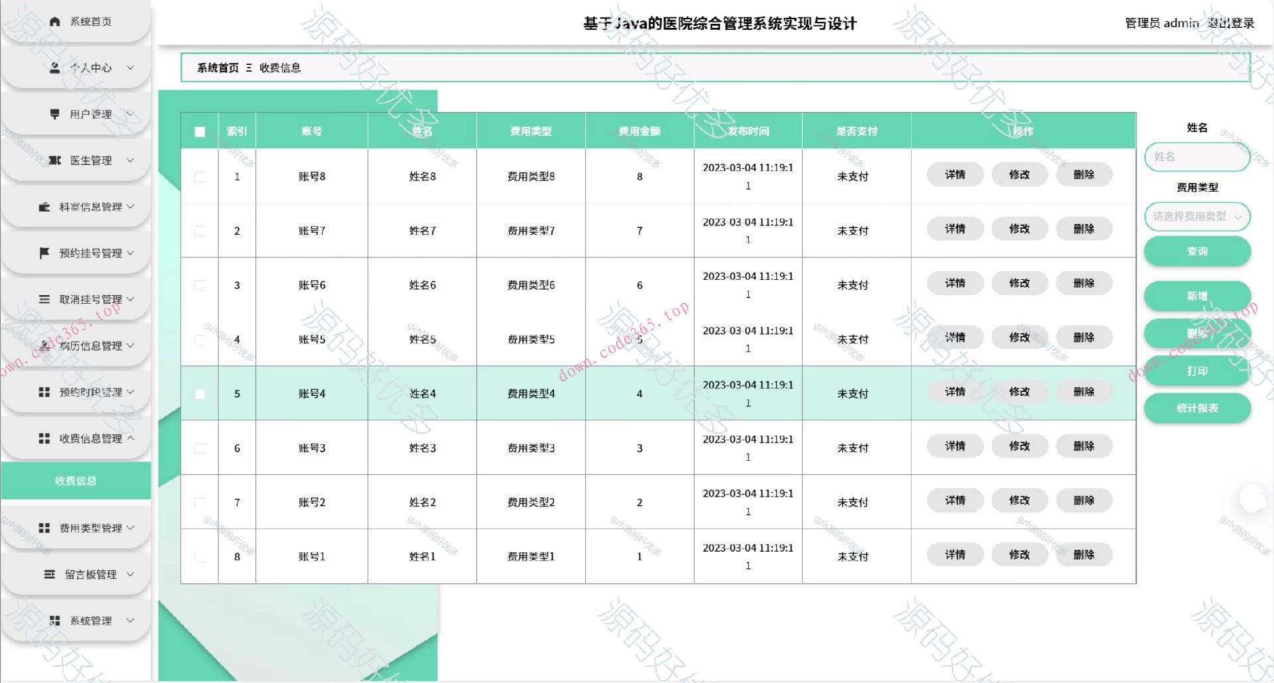Check the select-all checkbox in table header
The width and height of the screenshot is (1274, 683).
200,131
